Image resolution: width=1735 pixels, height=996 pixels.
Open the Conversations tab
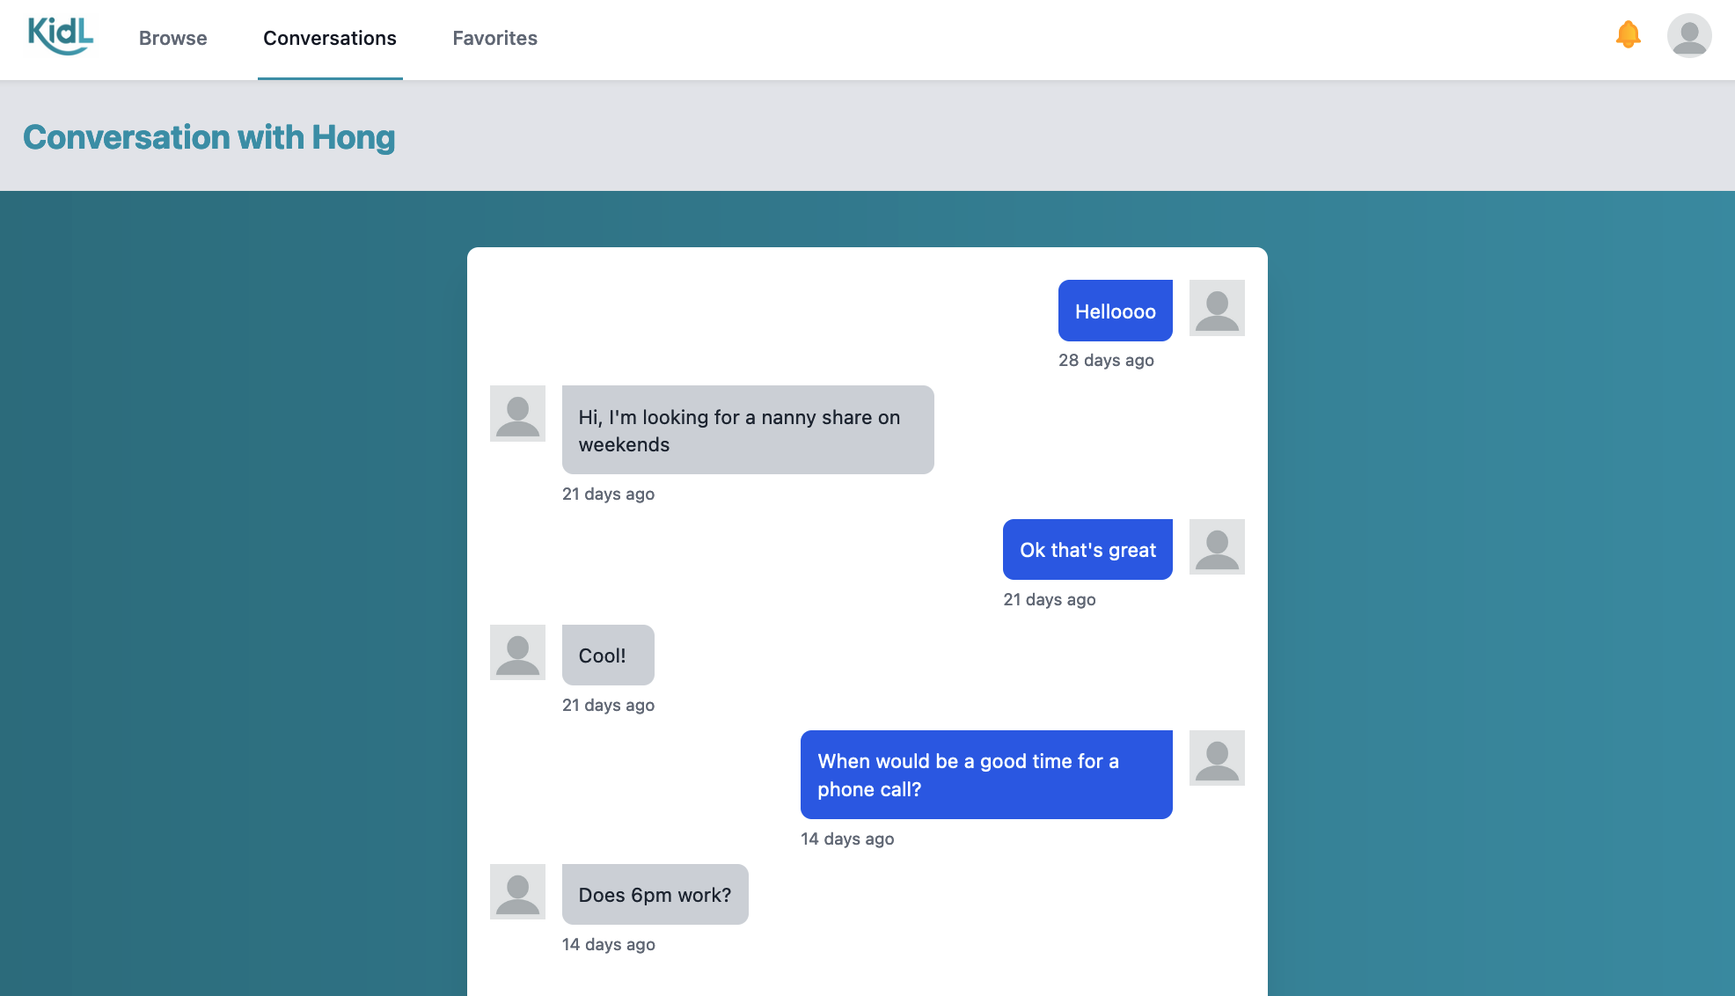[x=330, y=39]
